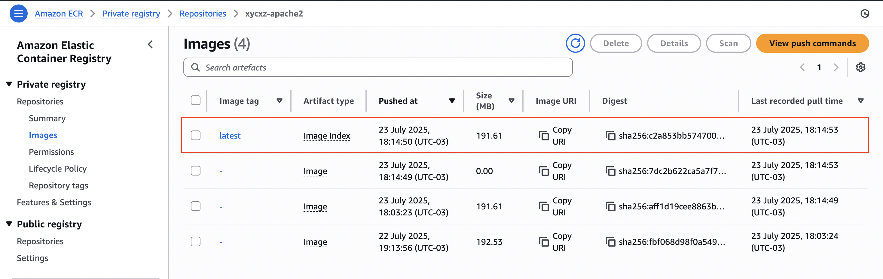
Task: Copy URI icon for the latest image
Action: [x=544, y=136]
